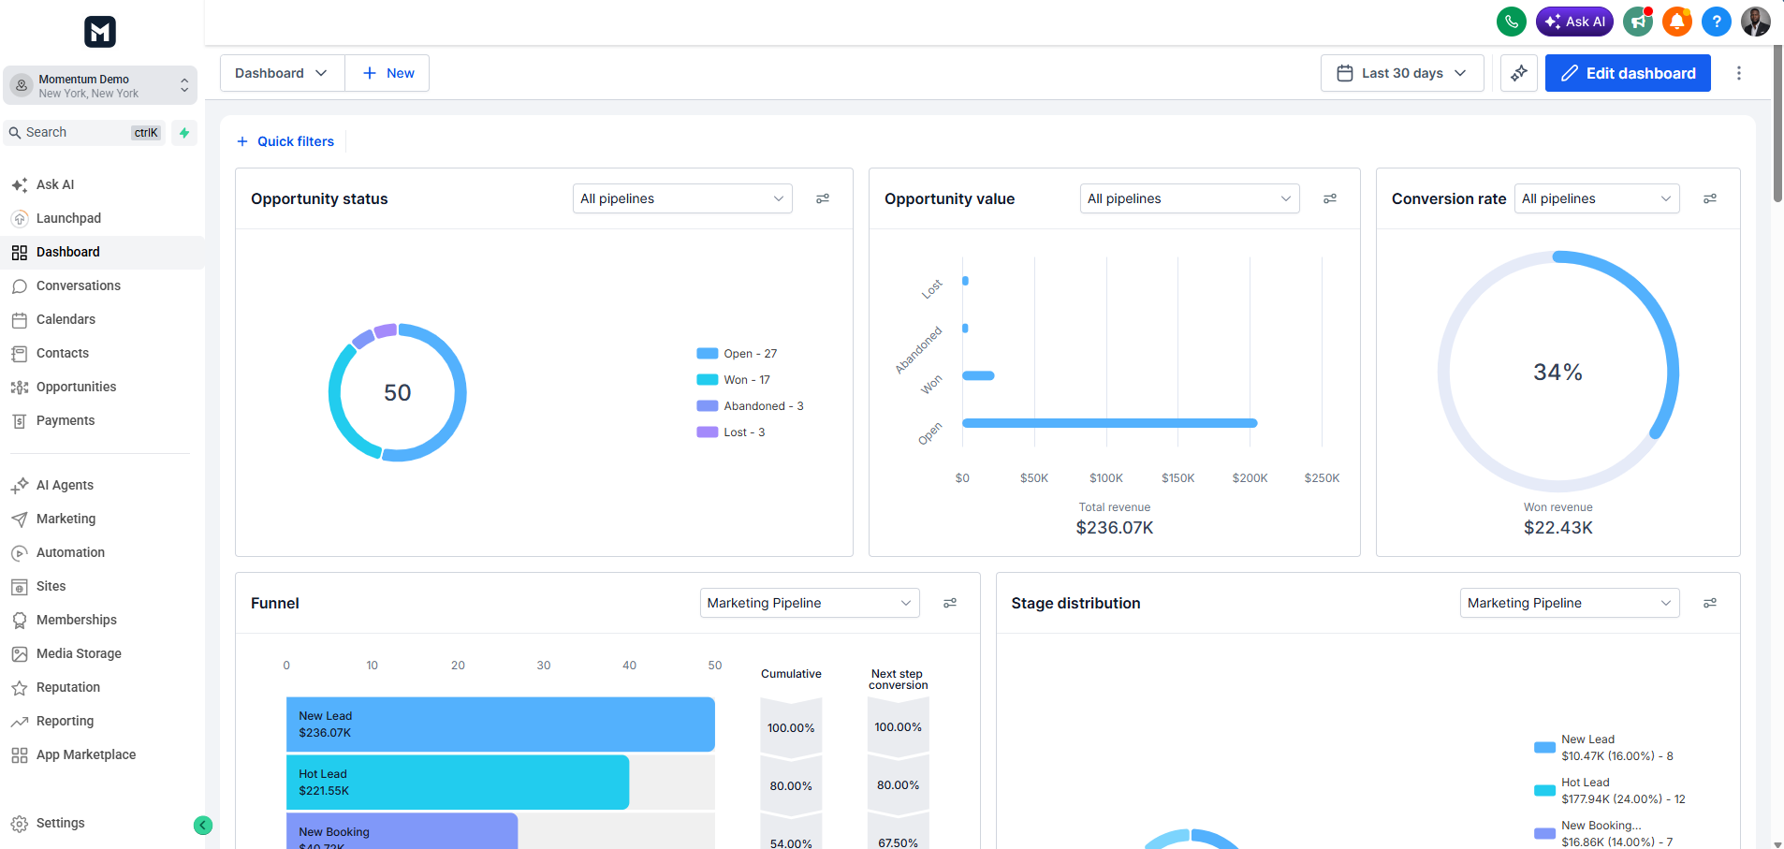This screenshot has width=1784, height=849.
Task: Open the blue help question icon
Action: point(1716,22)
